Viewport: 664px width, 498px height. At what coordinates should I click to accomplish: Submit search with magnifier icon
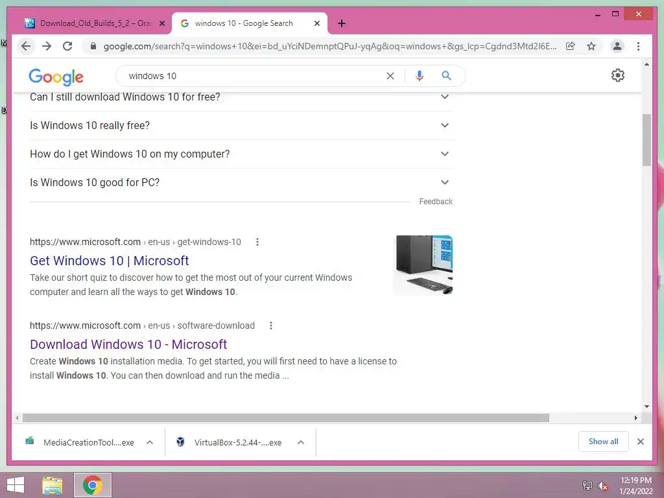[x=446, y=76]
